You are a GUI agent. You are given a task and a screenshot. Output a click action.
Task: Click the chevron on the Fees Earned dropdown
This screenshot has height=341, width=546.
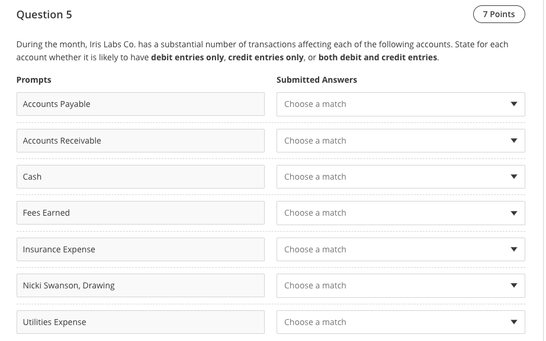coord(513,213)
